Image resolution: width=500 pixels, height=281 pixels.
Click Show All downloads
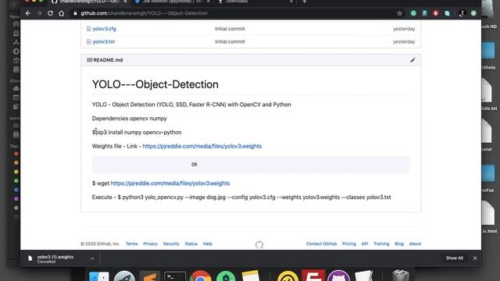coord(454,258)
